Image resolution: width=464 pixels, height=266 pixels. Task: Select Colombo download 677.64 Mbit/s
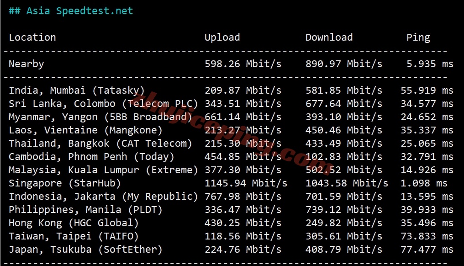pyautogui.click(x=344, y=104)
